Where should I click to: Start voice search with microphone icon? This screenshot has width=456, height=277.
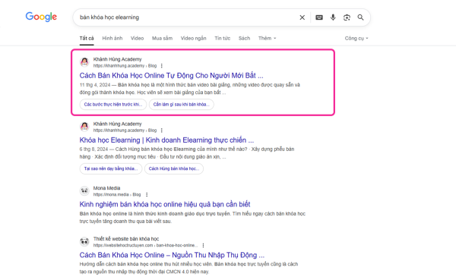coord(333,17)
